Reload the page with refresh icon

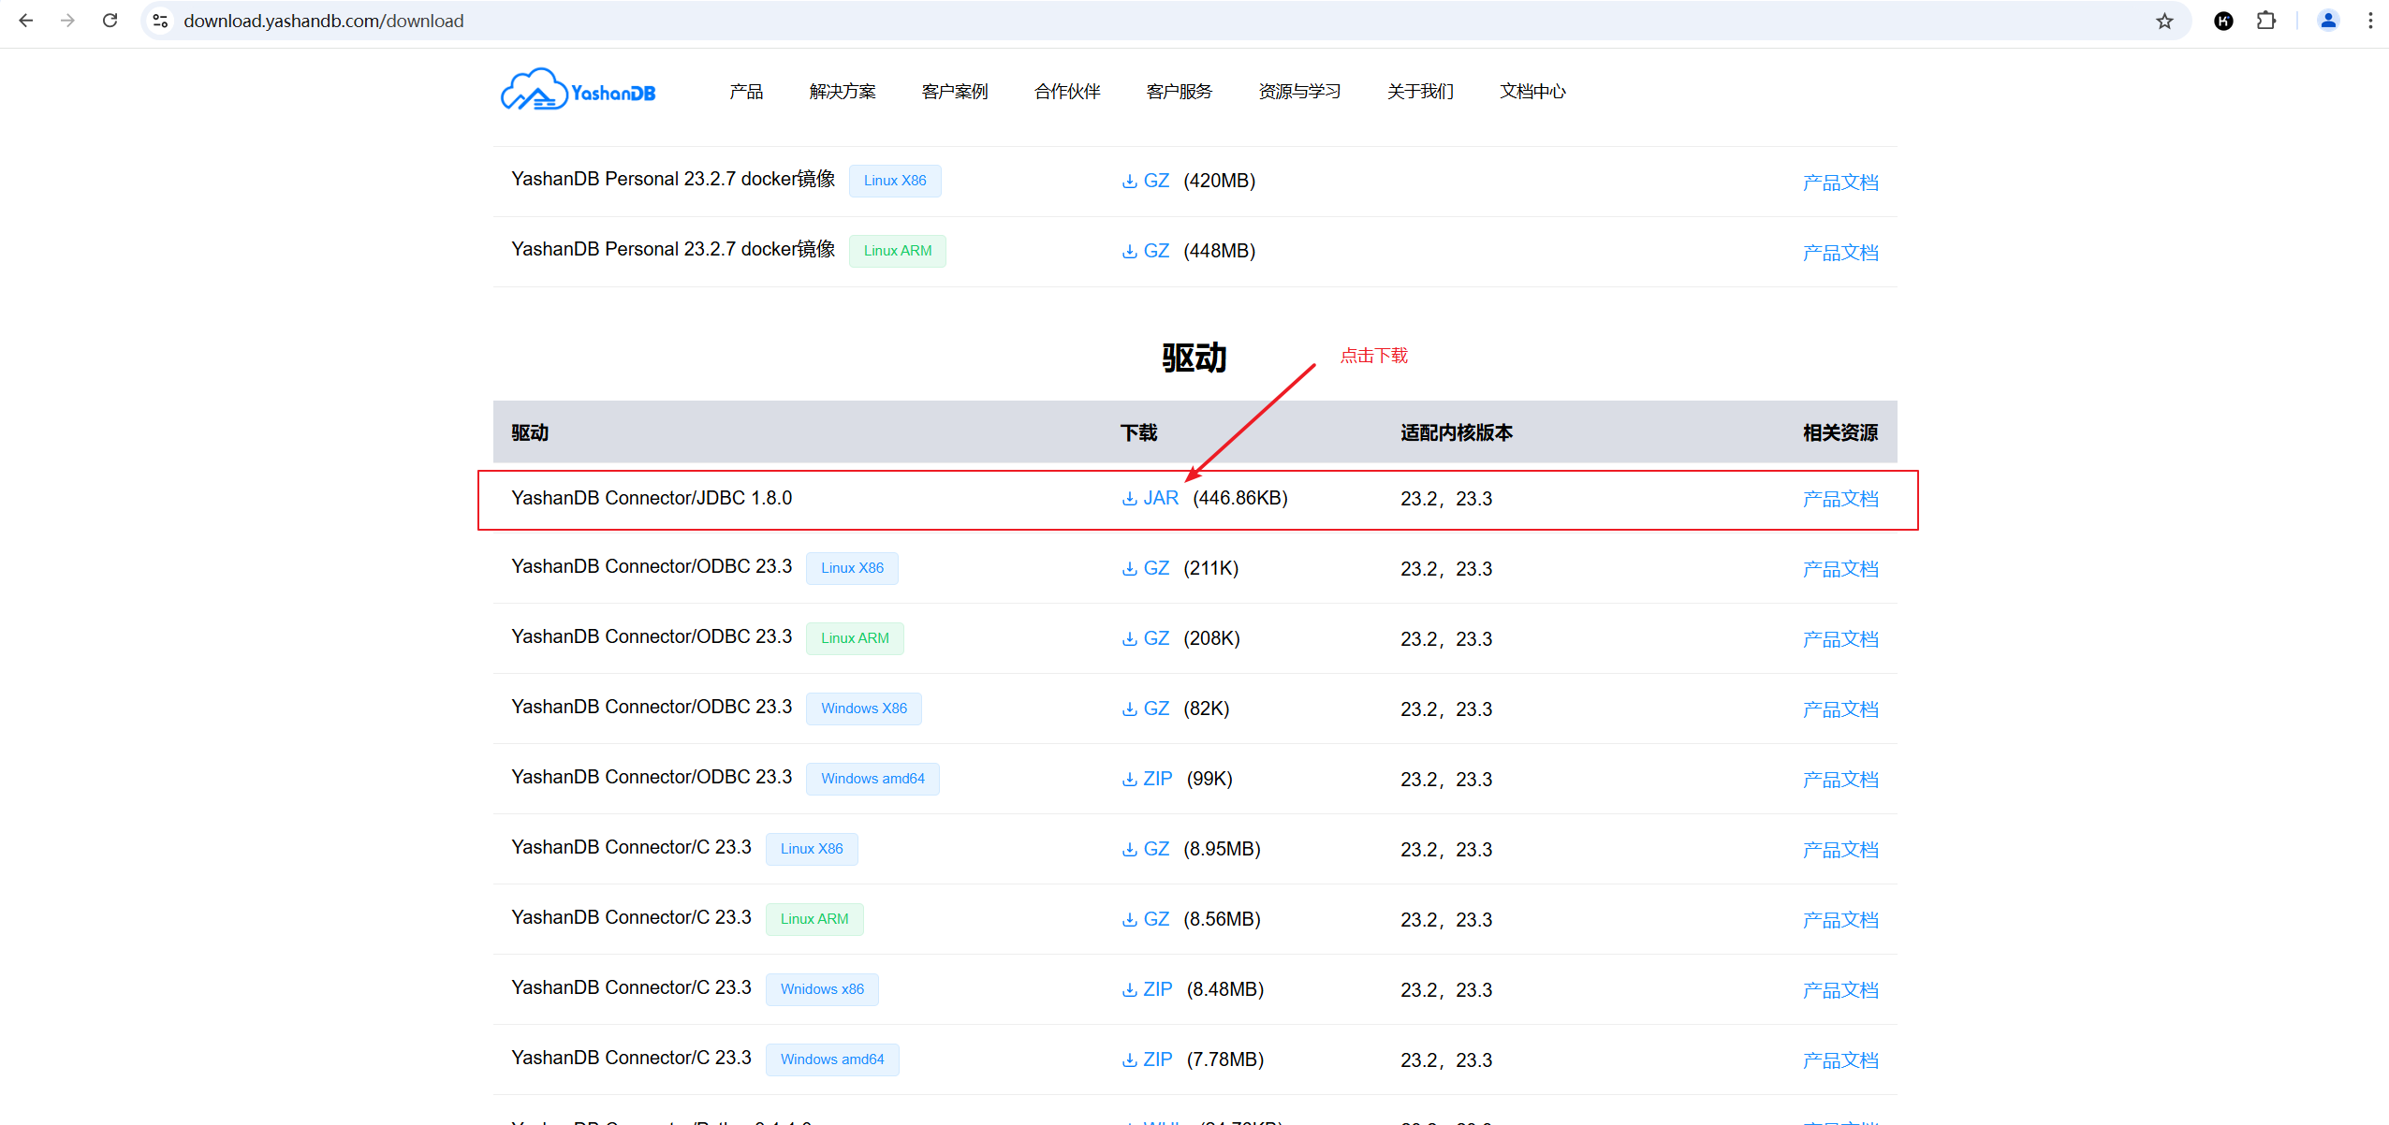tap(110, 21)
